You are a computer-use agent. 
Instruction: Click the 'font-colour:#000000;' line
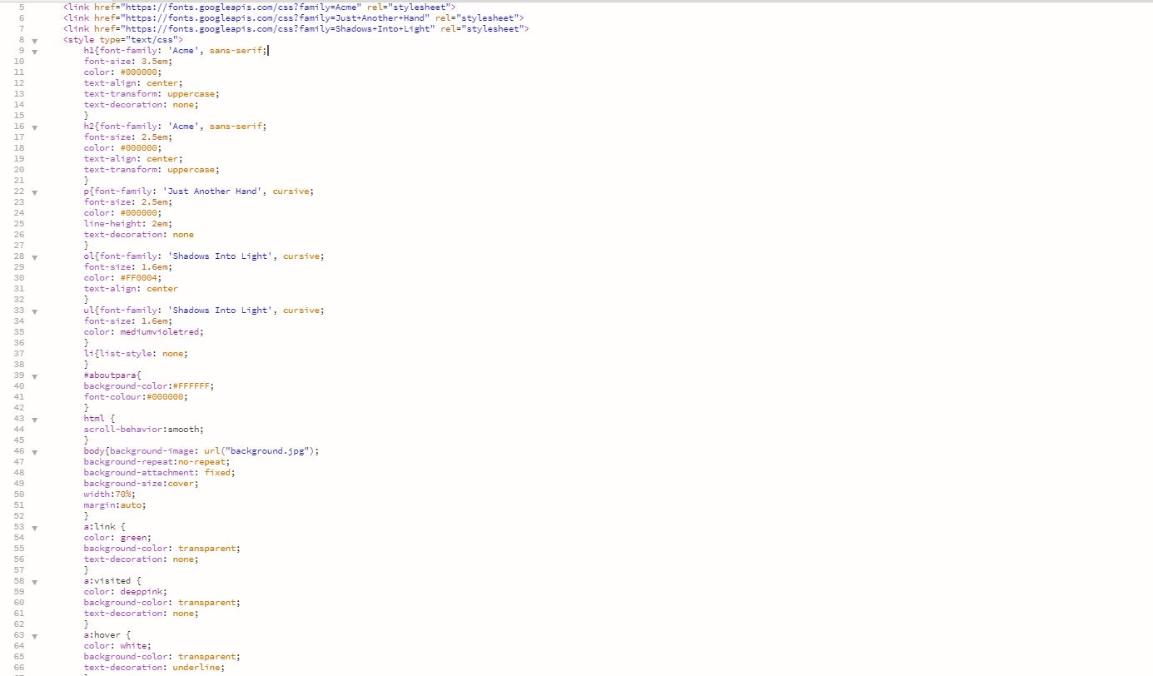(136, 397)
